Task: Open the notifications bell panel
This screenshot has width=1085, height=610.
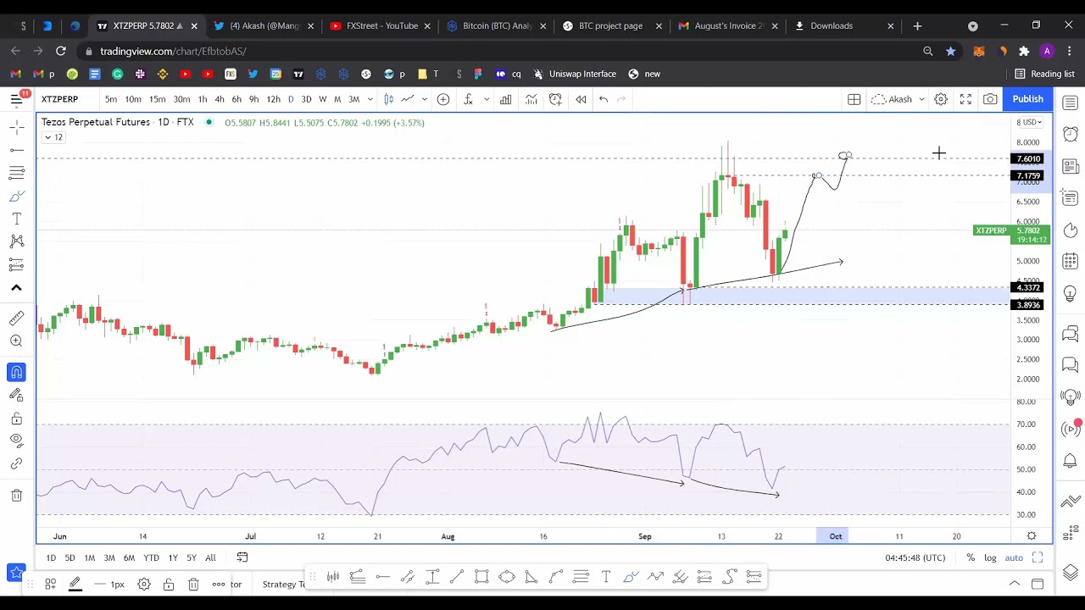Action: pos(1070,460)
